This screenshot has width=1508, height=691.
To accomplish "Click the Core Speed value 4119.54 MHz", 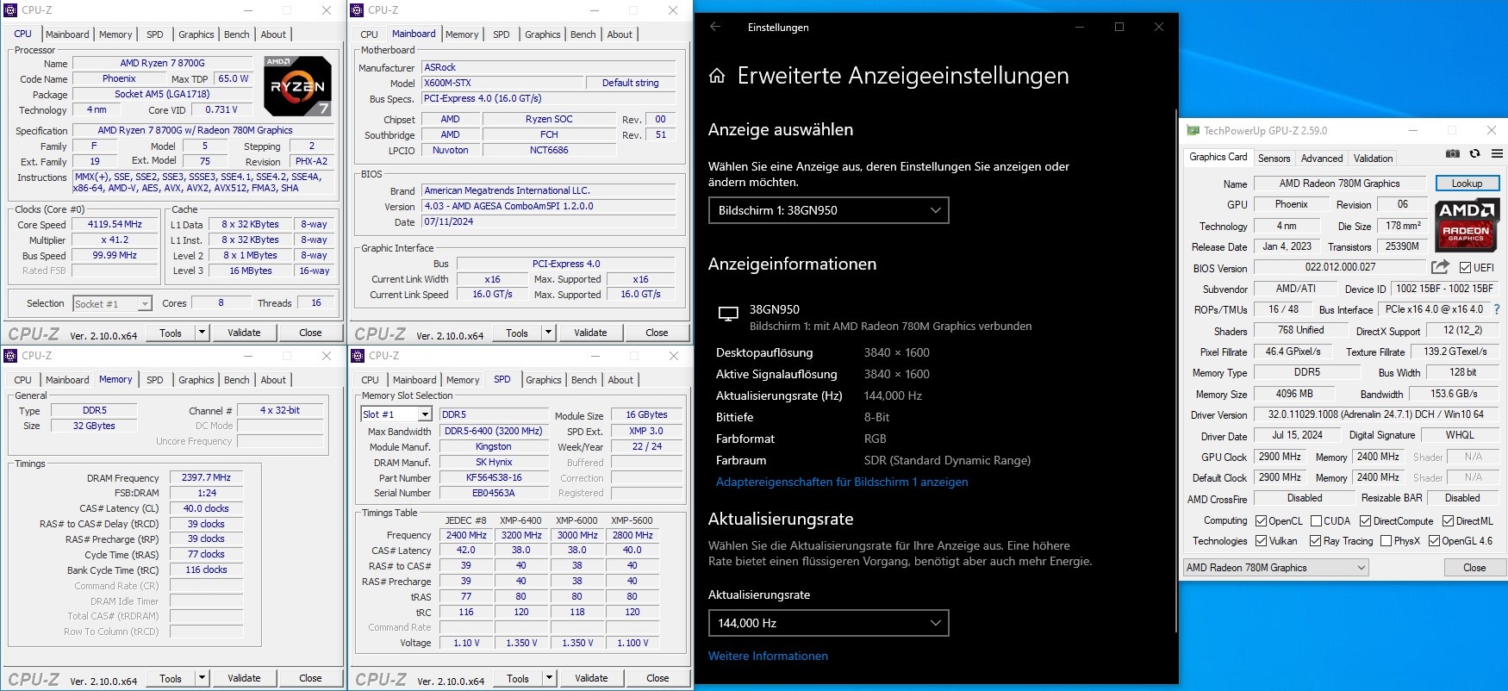I will (x=115, y=224).
